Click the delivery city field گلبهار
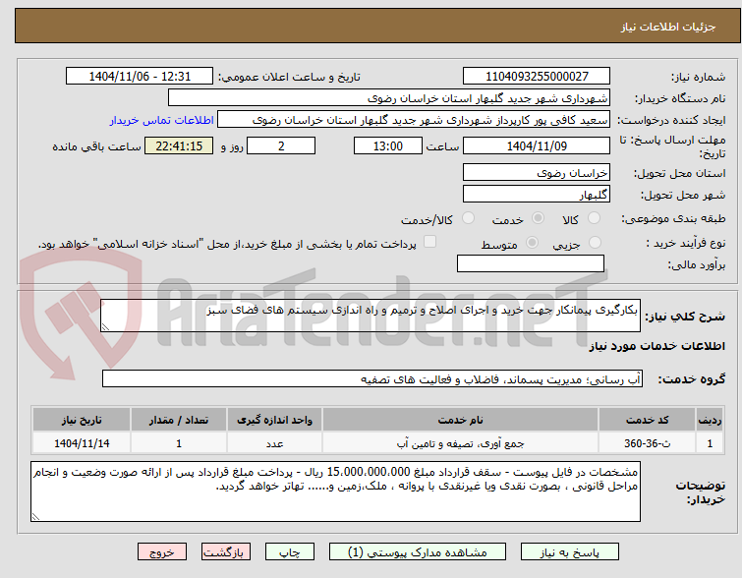 (x=537, y=194)
